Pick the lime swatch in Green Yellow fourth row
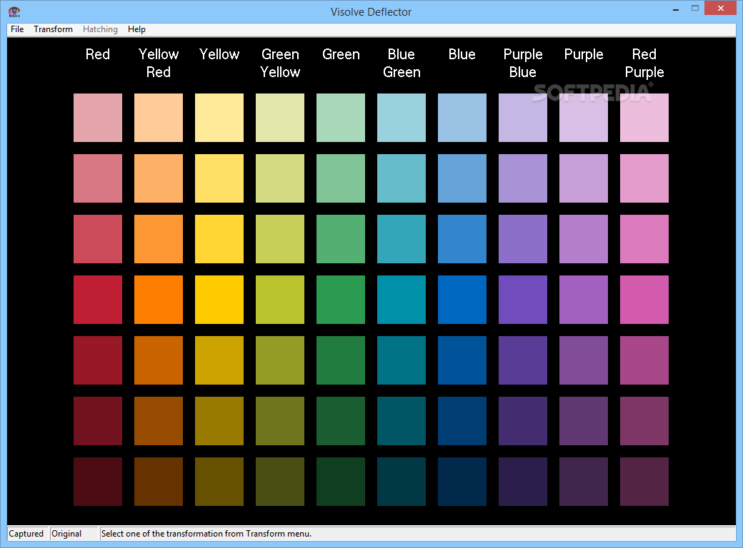 pyautogui.click(x=280, y=300)
